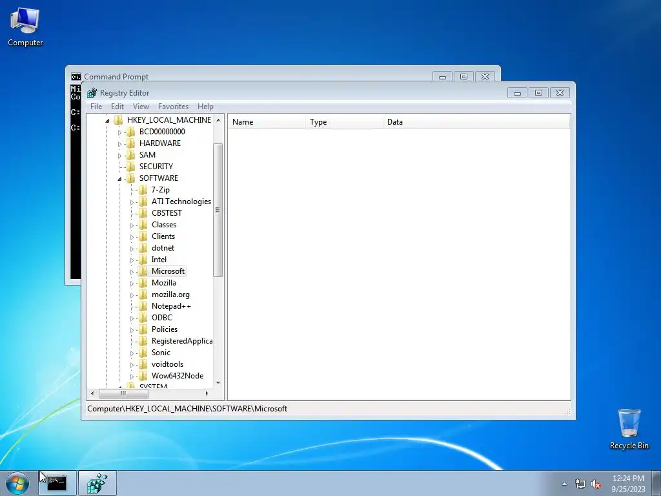661x496 pixels.
Task: Open the File menu
Action: coord(96,107)
